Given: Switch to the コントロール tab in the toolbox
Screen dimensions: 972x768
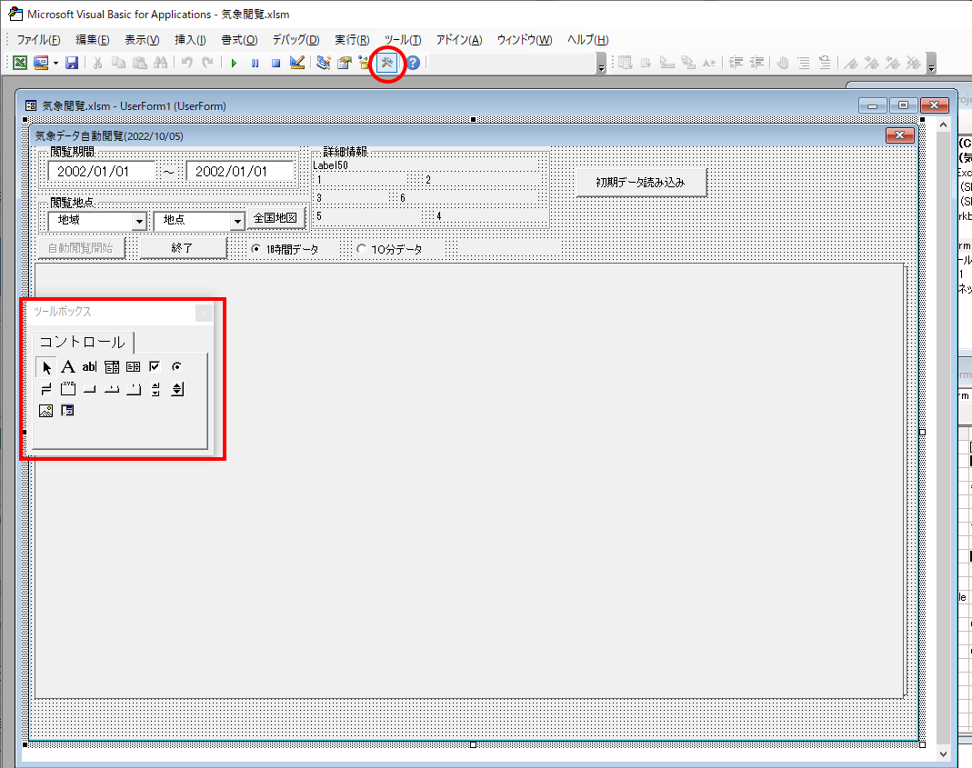Looking at the screenshot, I should click(83, 343).
